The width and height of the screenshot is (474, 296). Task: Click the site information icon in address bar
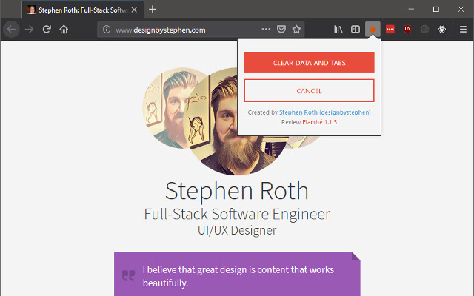point(107,30)
